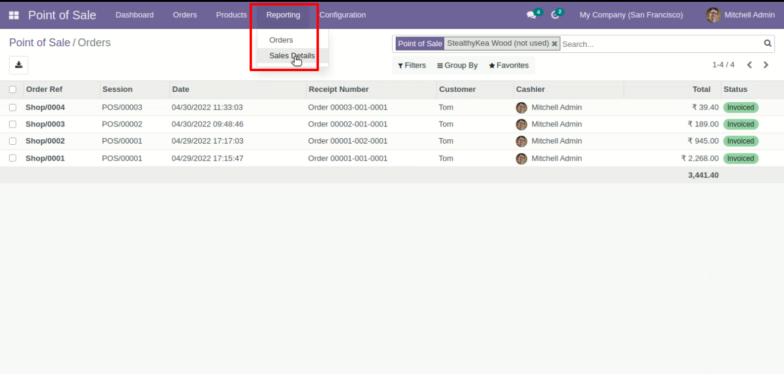Sort by Total column header
The height and width of the screenshot is (374, 784).
point(672,89)
